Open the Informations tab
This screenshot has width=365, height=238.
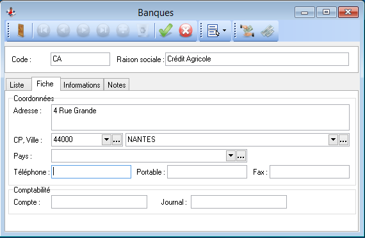coord(82,85)
